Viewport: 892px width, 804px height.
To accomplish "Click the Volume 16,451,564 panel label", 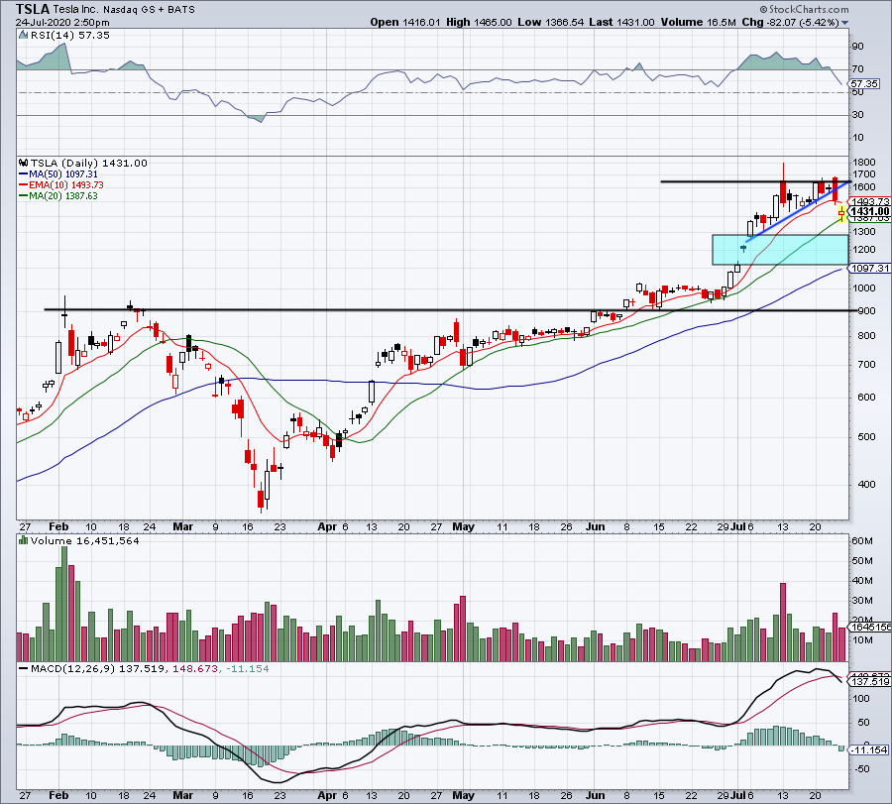I will [x=85, y=540].
